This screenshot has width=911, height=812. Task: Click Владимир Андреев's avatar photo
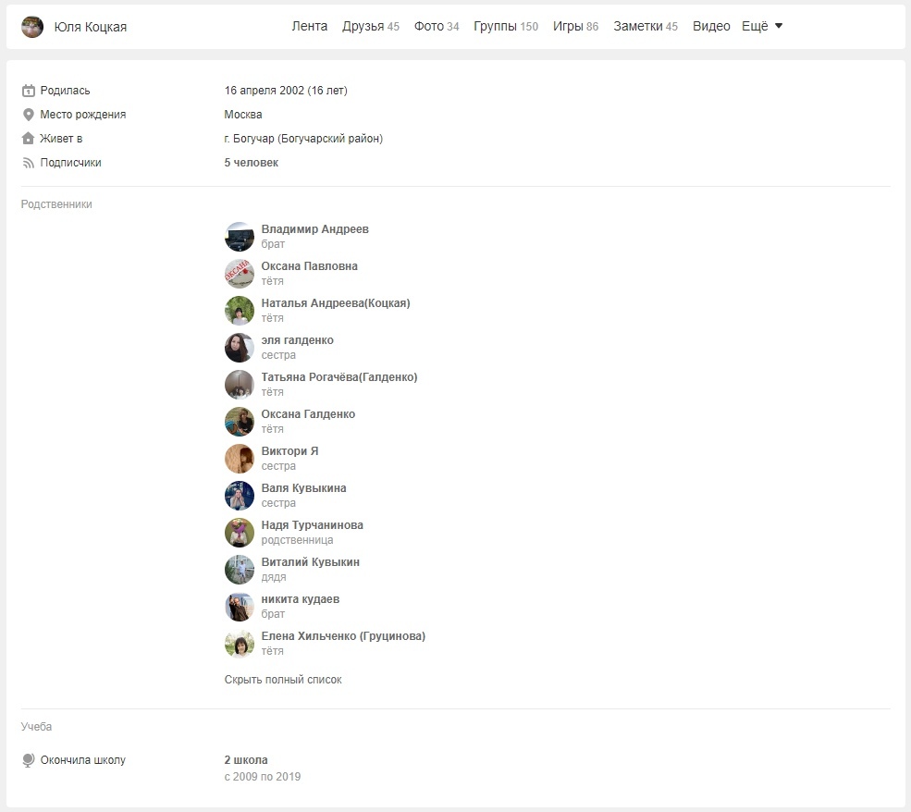pos(240,237)
